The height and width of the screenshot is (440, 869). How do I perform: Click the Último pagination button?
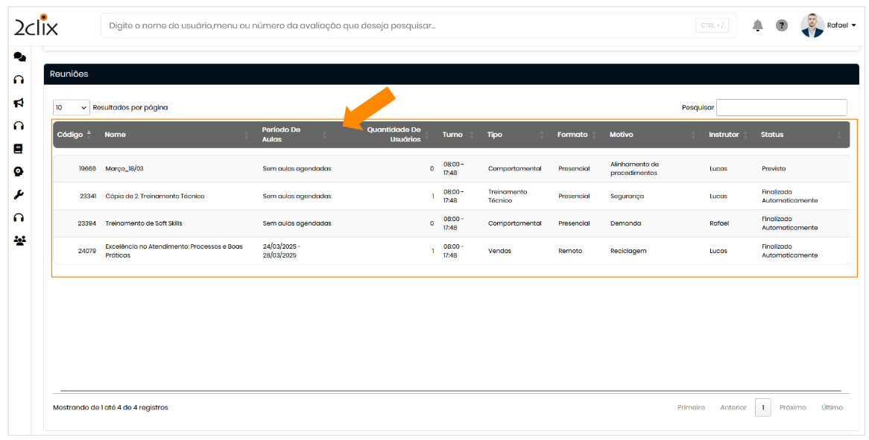tap(832, 407)
